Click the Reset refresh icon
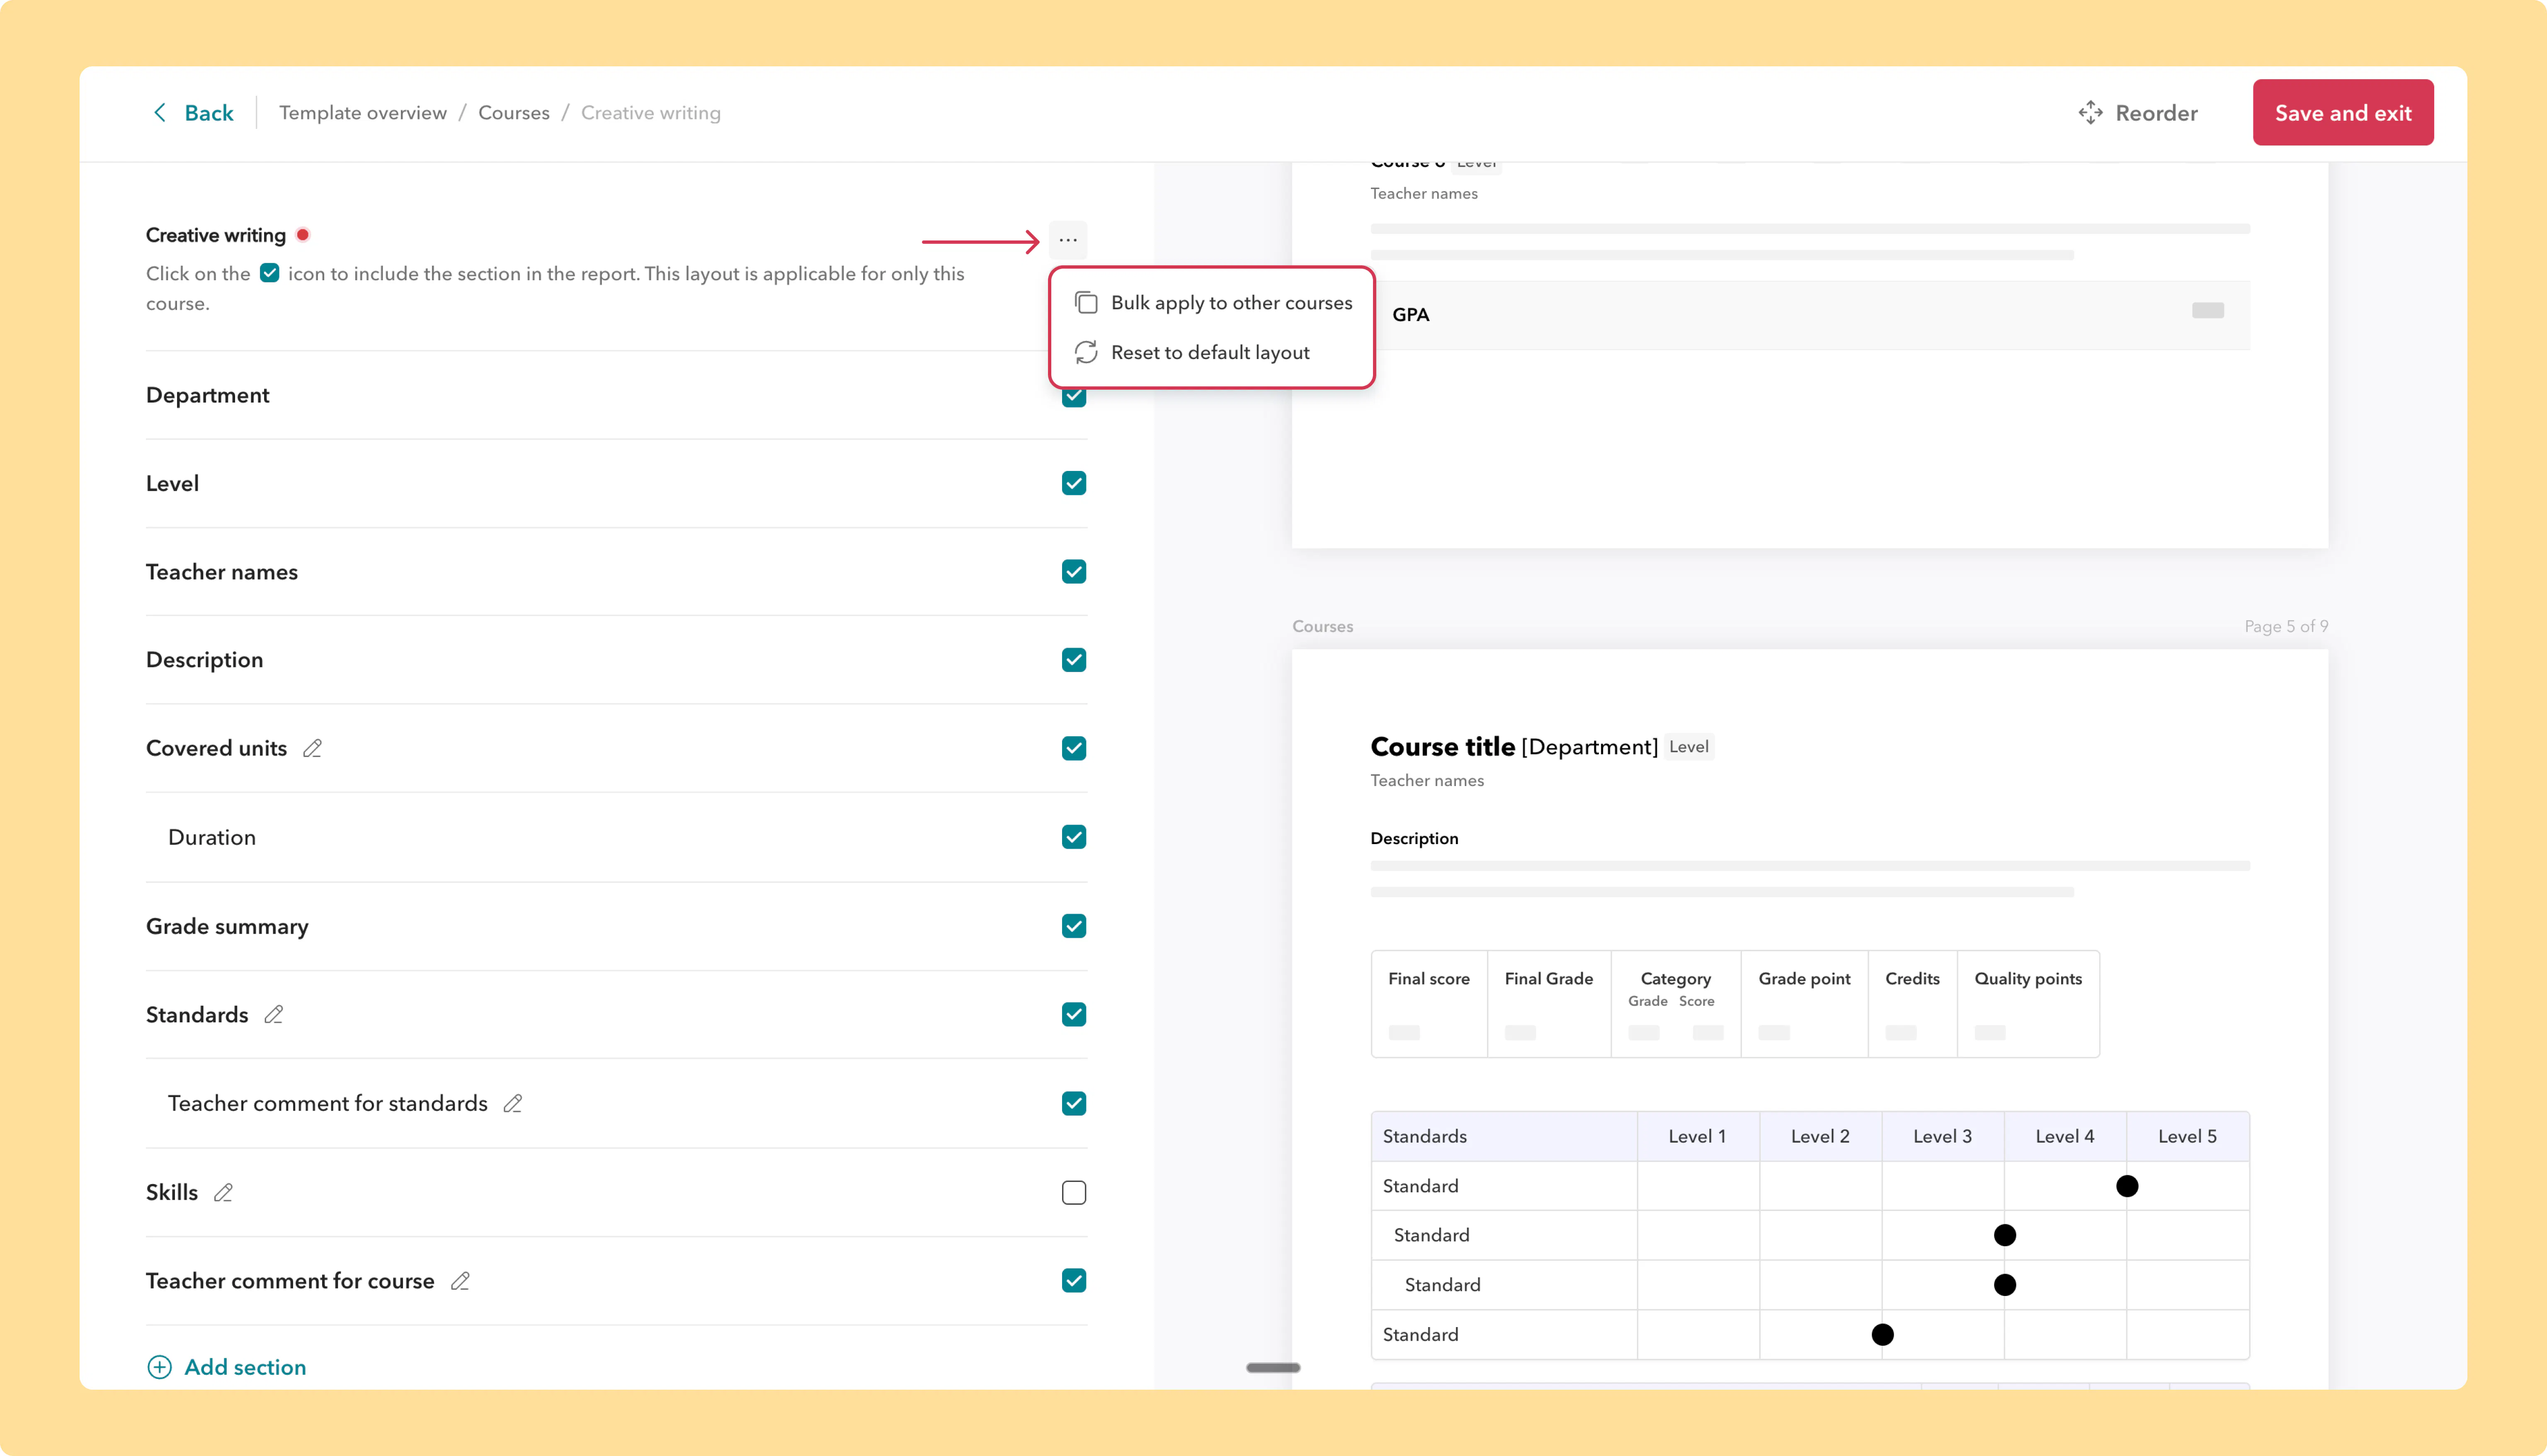2547x1456 pixels. click(1087, 352)
